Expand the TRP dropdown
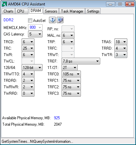The image size is (136, 145). pyautogui.click(x=68, y=42)
